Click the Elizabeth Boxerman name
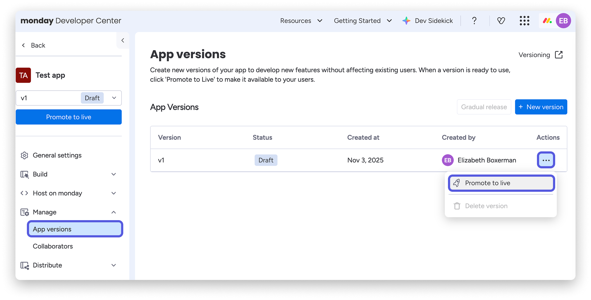The height and width of the screenshot is (300, 591). pos(487,160)
